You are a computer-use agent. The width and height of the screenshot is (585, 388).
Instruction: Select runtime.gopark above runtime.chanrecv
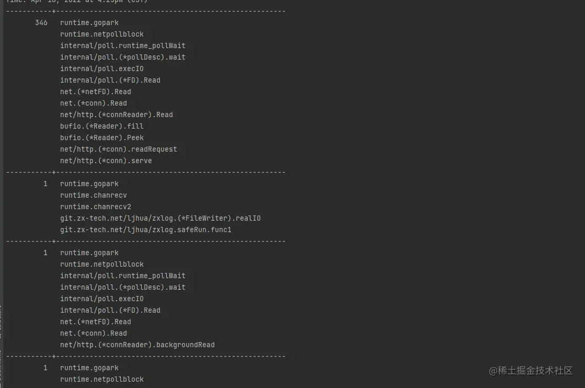click(89, 184)
